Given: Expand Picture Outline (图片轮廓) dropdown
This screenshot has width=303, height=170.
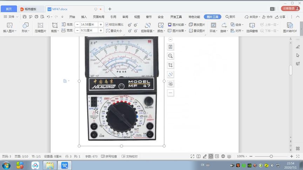Looking at the screenshot, I should [185, 25].
